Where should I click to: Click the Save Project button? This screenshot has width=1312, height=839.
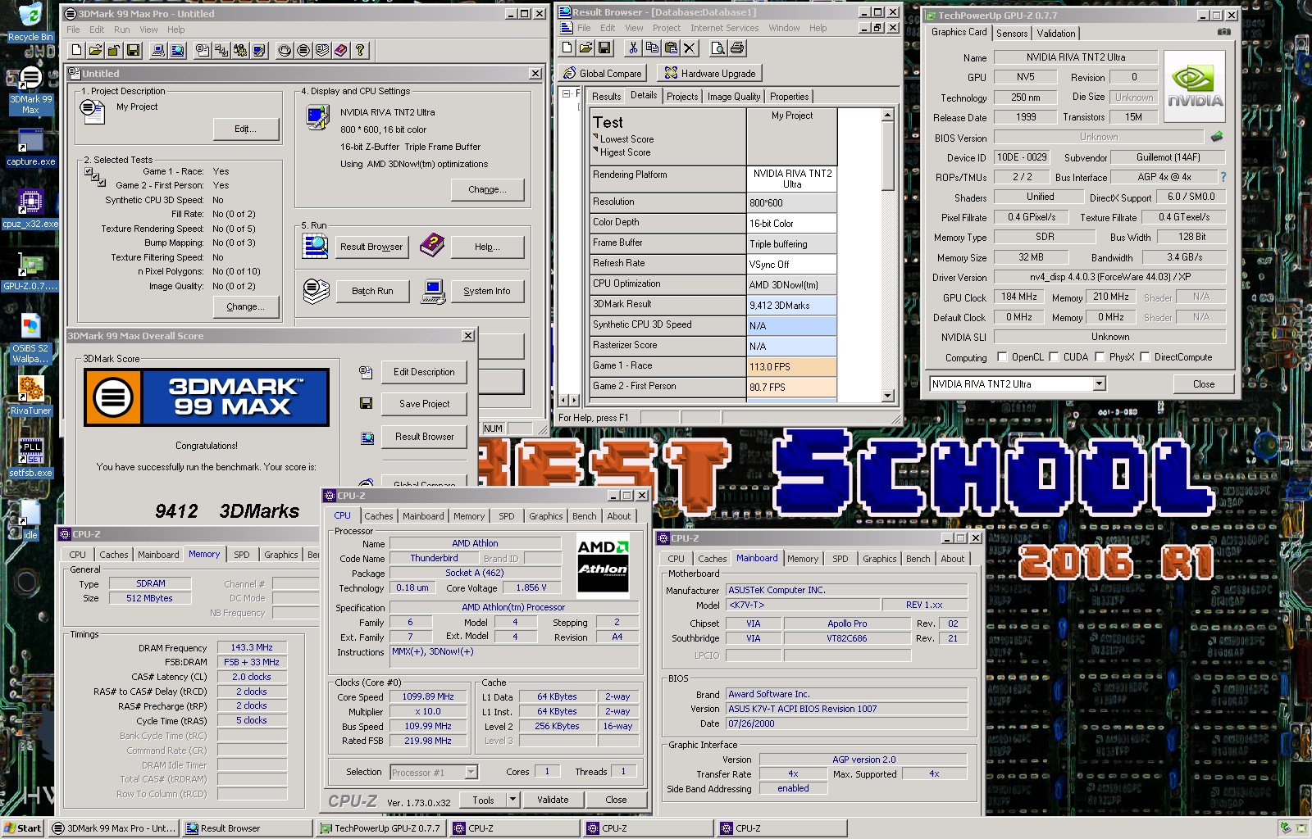[424, 404]
